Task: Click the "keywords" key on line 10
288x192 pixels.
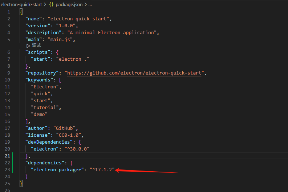Action: pyautogui.click(x=39, y=80)
